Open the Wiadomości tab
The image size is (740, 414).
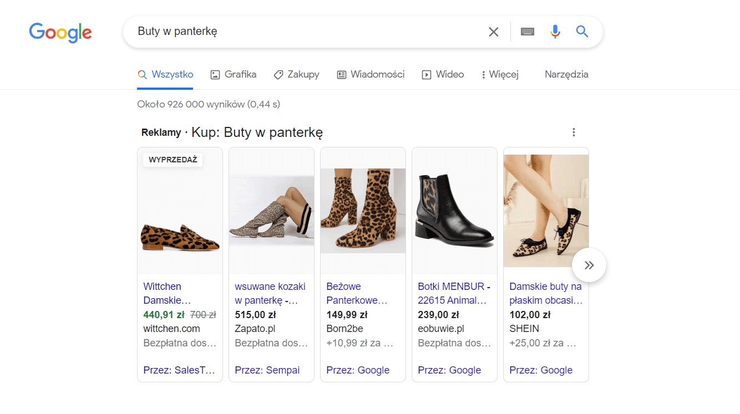coord(371,74)
